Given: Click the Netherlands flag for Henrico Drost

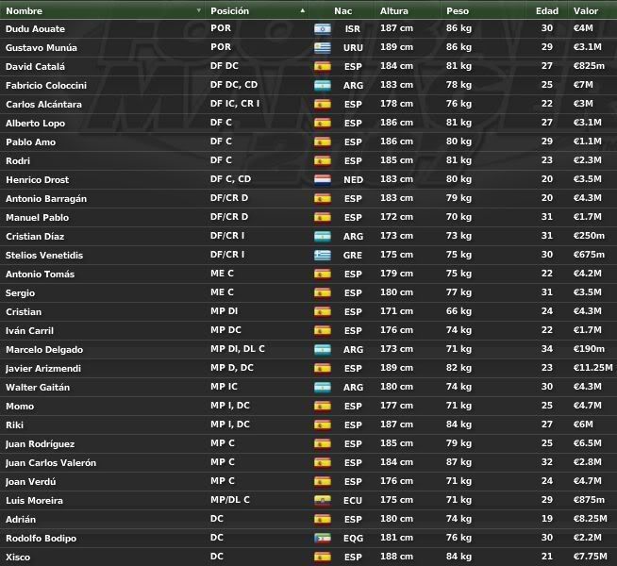Looking at the screenshot, I should 323,180.
